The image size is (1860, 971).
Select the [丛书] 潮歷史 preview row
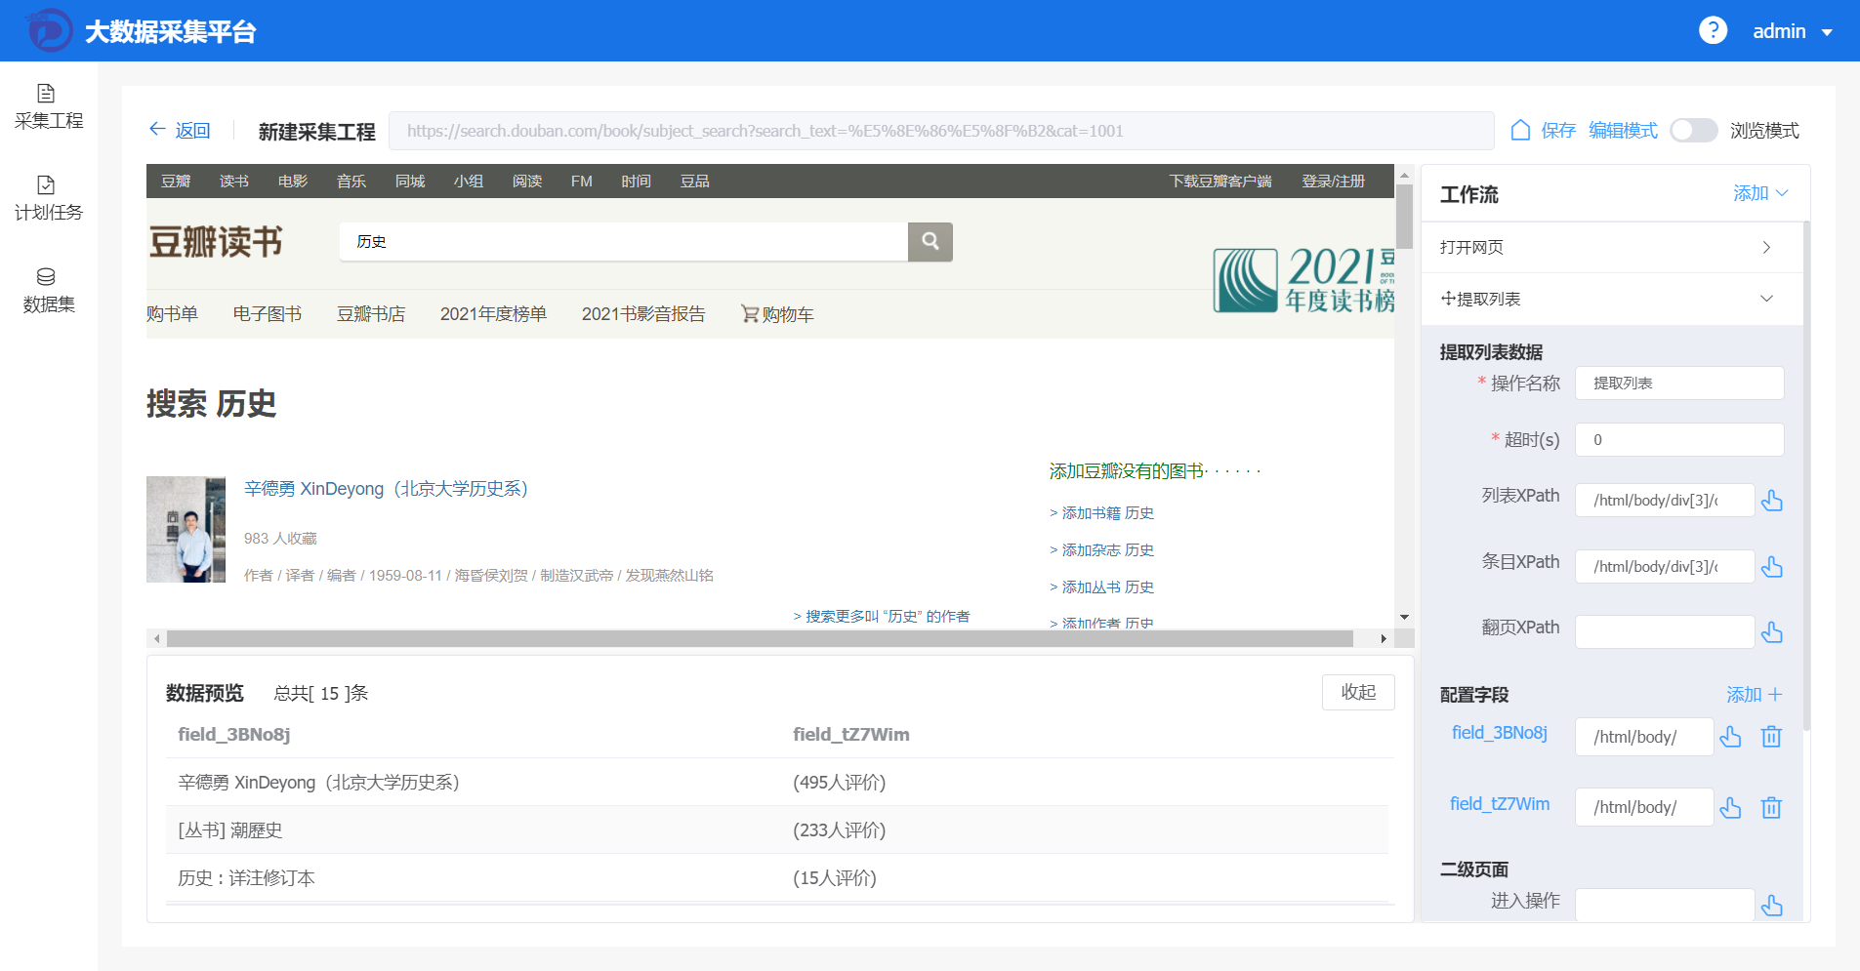point(777,830)
